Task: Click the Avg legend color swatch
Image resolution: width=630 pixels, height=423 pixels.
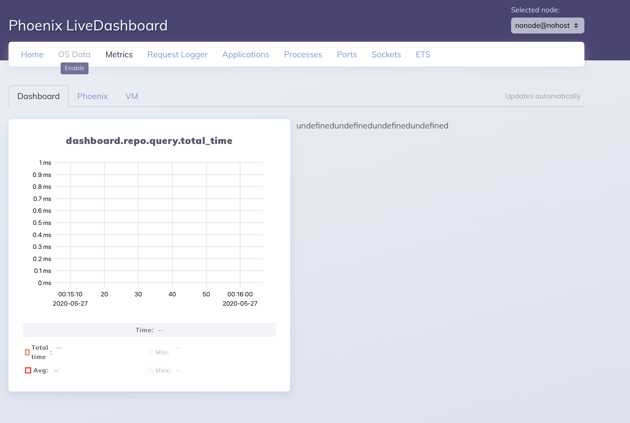Action: [x=28, y=370]
